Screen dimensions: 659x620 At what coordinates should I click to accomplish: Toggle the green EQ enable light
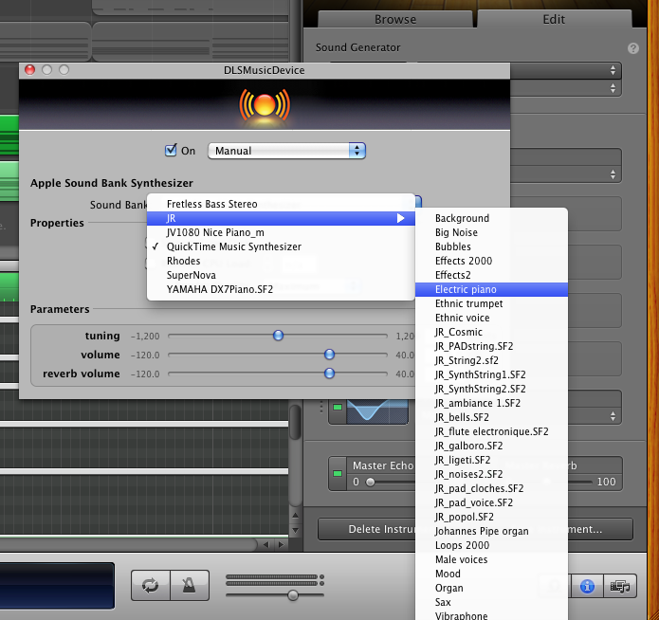click(337, 408)
